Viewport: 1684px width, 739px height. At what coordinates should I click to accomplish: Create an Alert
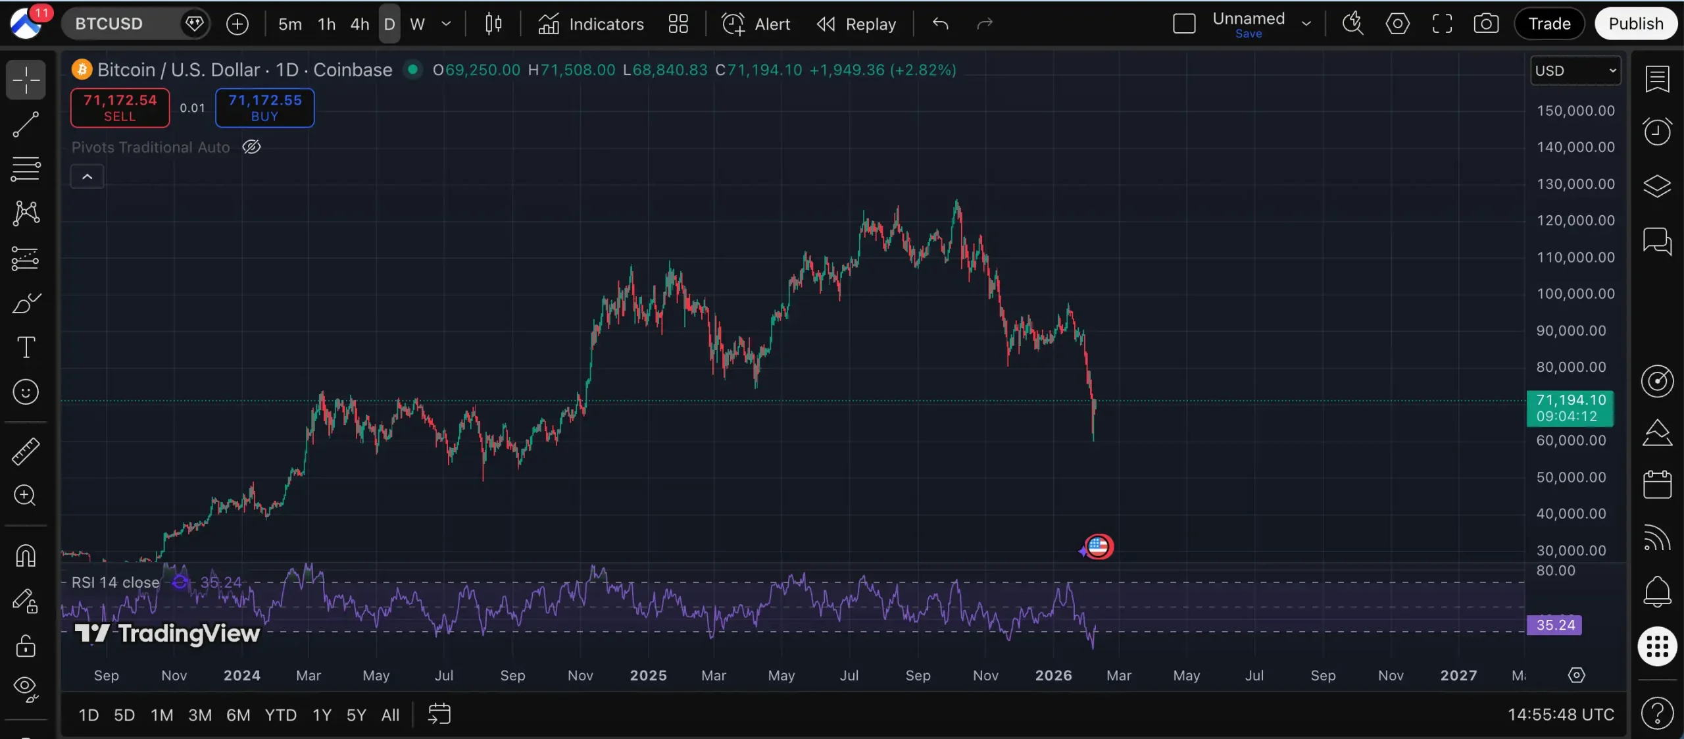pyautogui.click(x=756, y=24)
